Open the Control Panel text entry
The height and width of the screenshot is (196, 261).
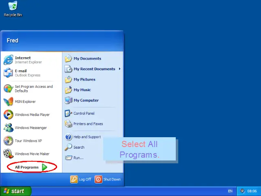coord(84,114)
